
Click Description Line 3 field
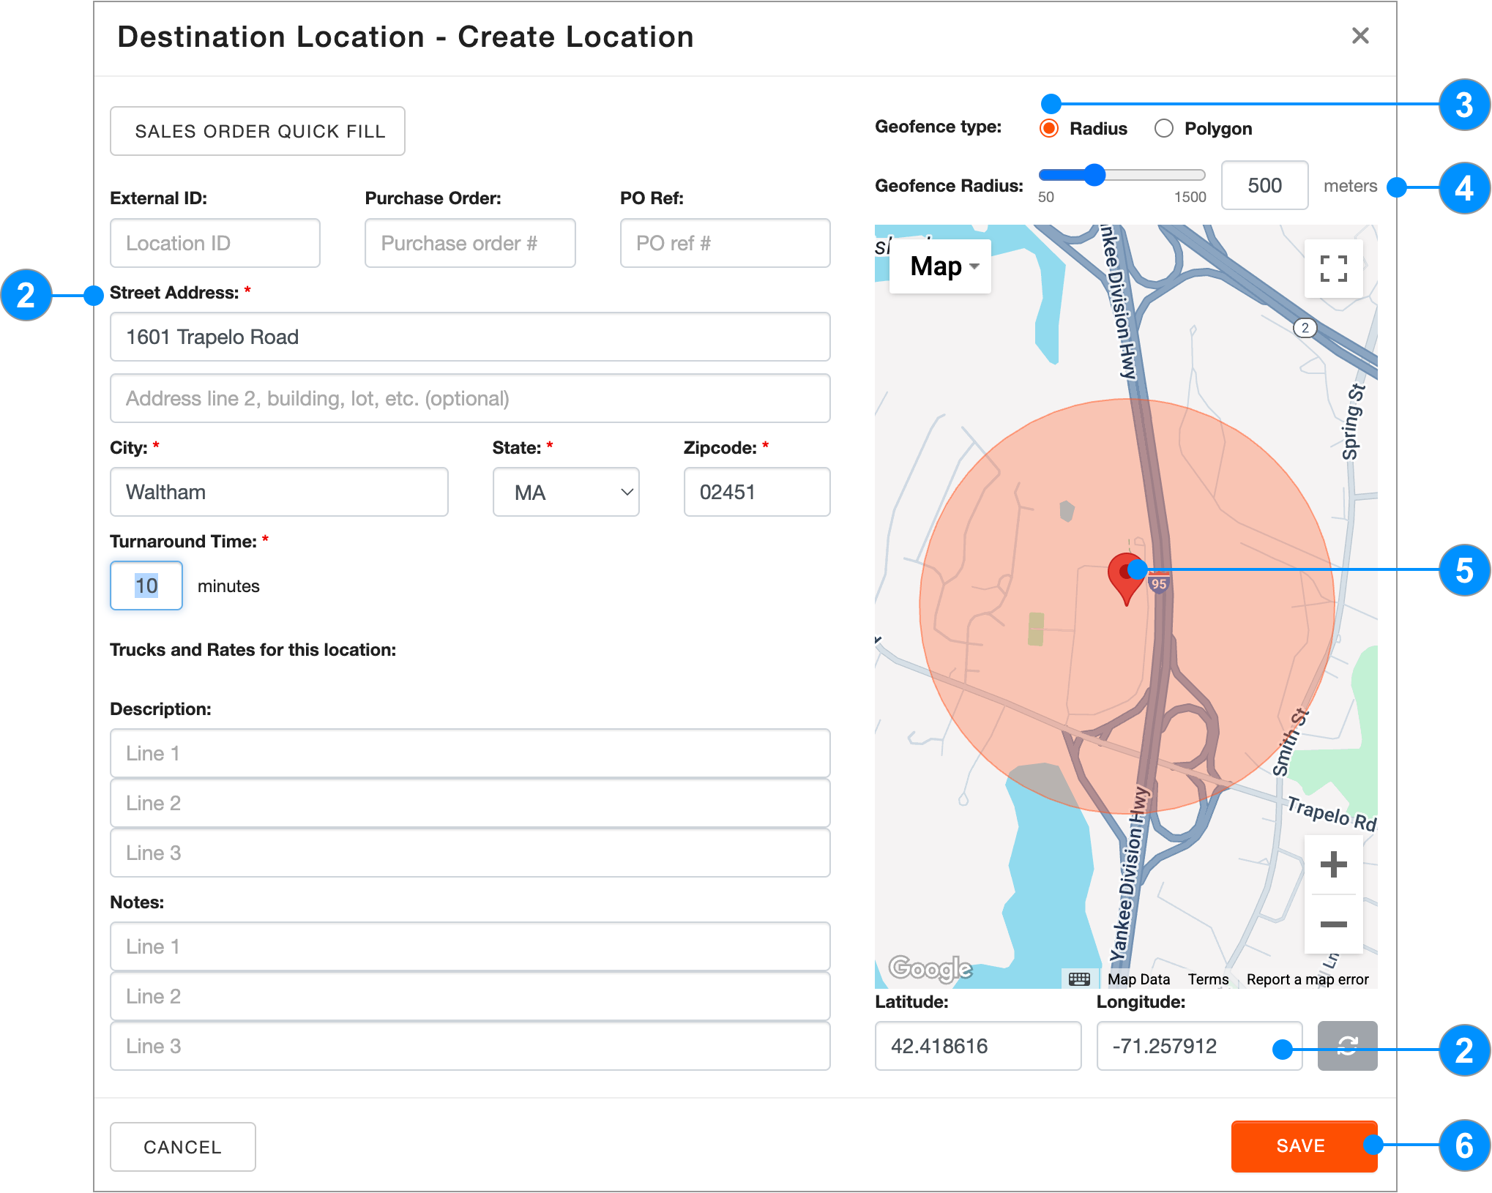(470, 853)
